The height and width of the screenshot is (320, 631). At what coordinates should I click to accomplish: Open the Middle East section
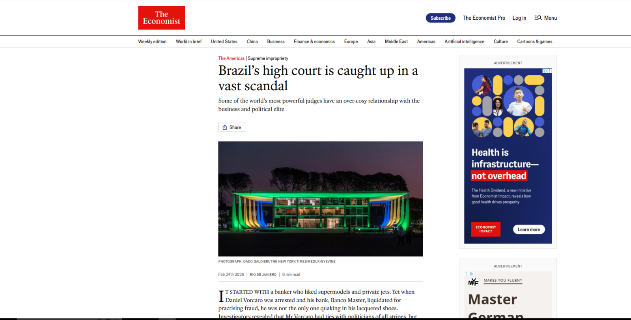coord(396,41)
